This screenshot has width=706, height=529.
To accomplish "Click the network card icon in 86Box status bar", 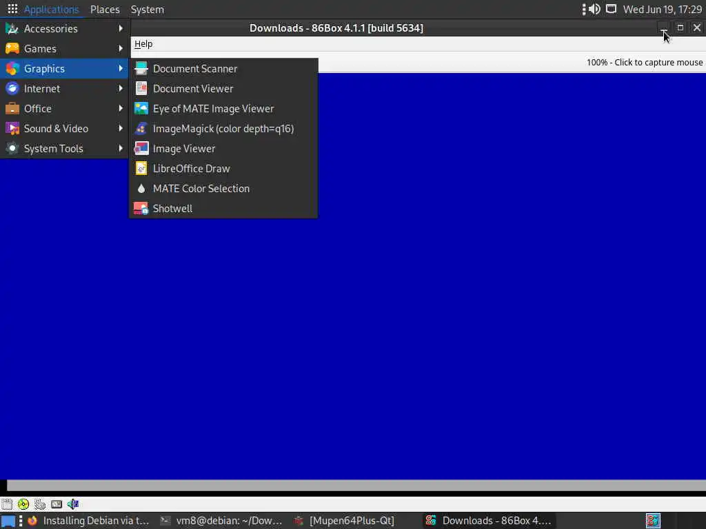I will point(57,504).
